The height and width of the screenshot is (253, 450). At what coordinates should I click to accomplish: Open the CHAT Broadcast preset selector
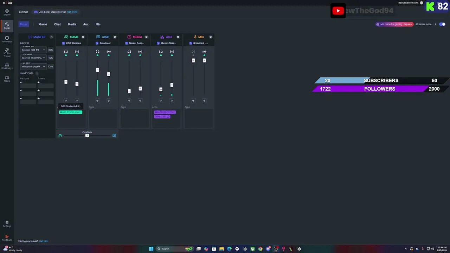coord(103,43)
